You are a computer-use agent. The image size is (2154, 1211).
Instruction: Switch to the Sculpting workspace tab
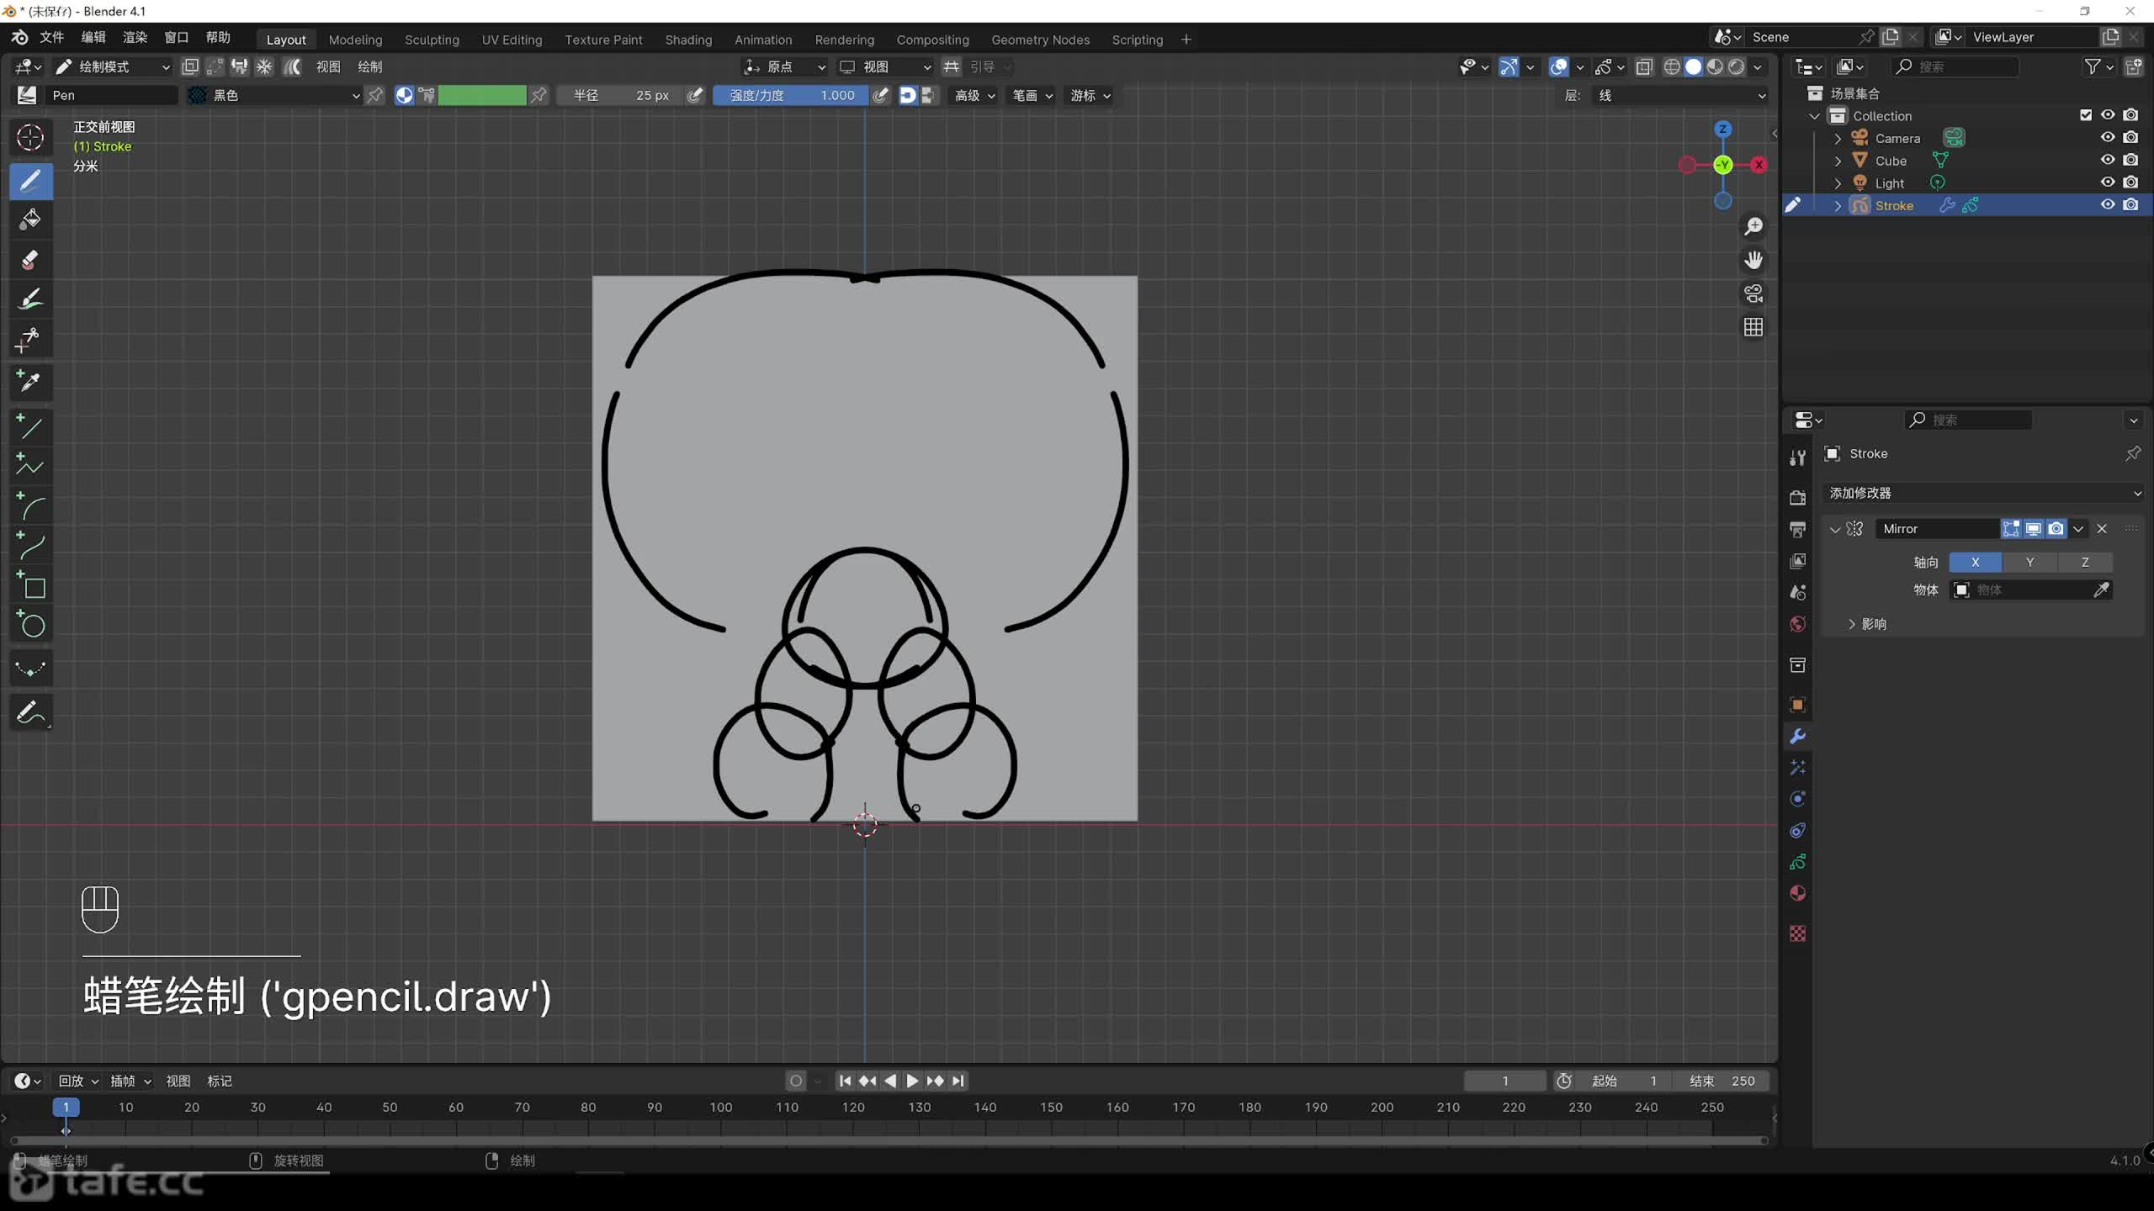click(432, 40)
